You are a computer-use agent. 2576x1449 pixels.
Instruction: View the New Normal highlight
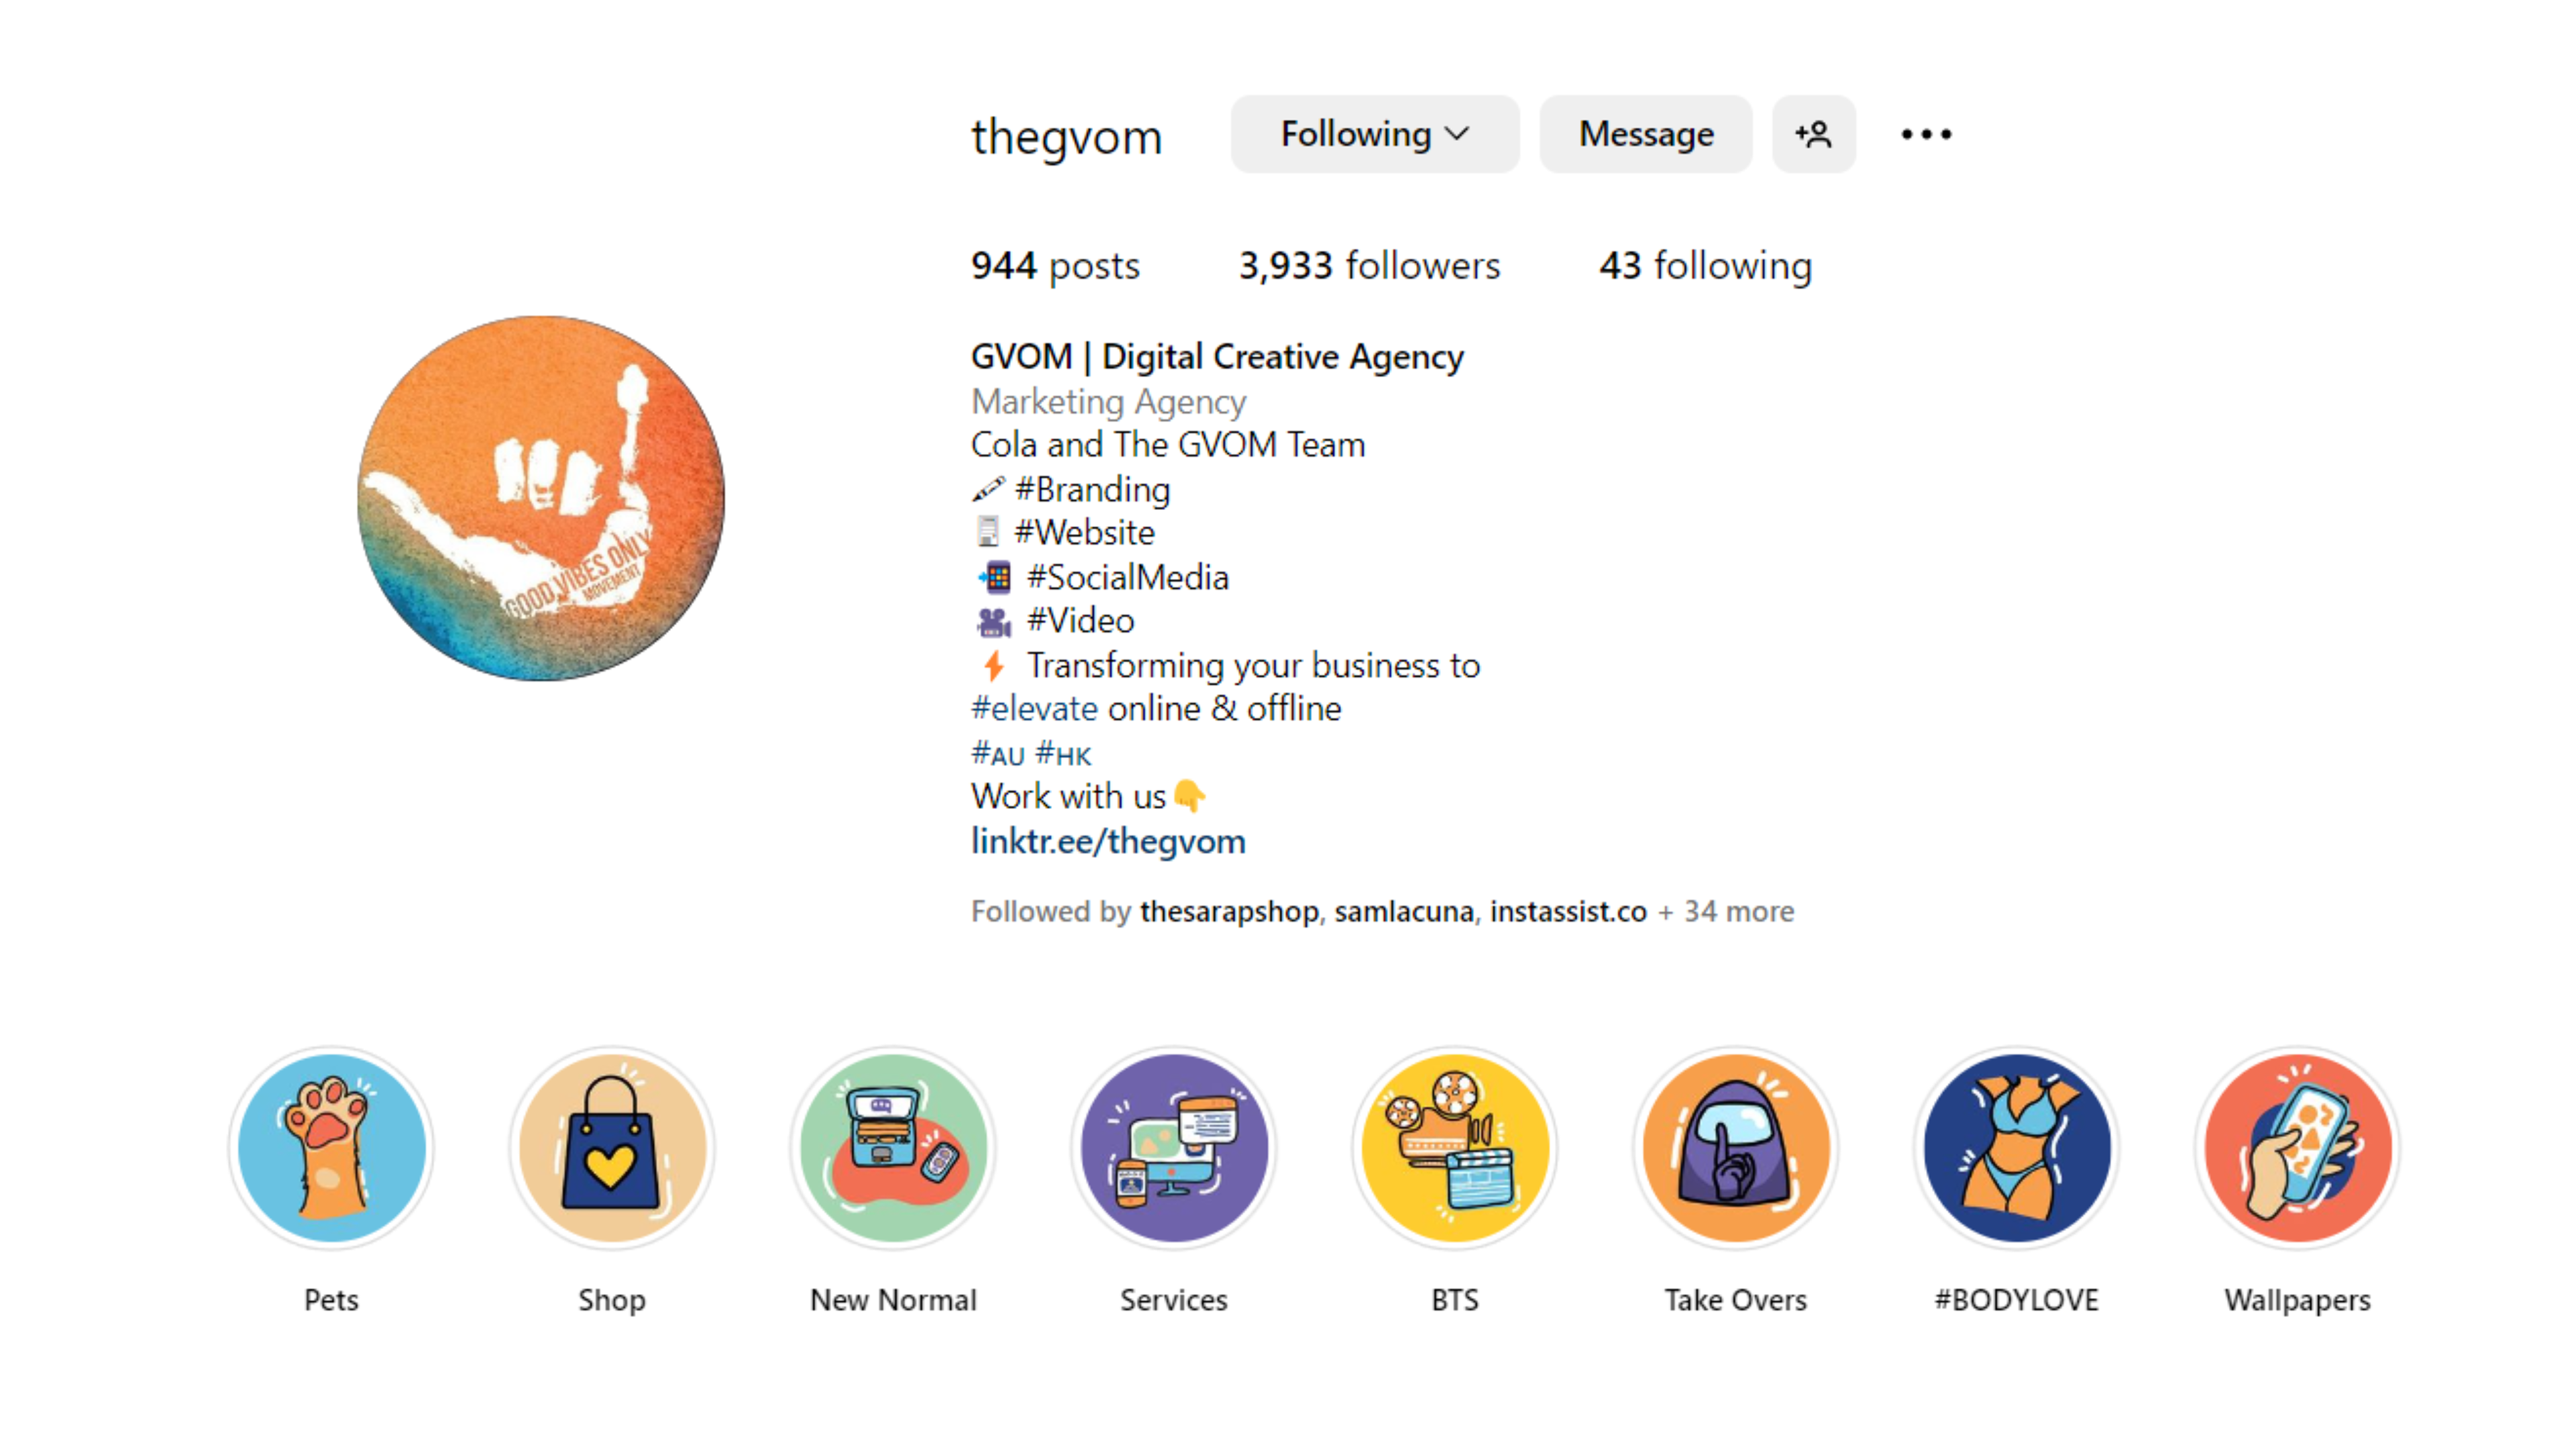click(x=893, y=1148)
